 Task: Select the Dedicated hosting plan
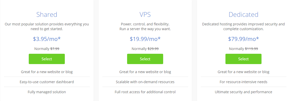tap(243, 59)
